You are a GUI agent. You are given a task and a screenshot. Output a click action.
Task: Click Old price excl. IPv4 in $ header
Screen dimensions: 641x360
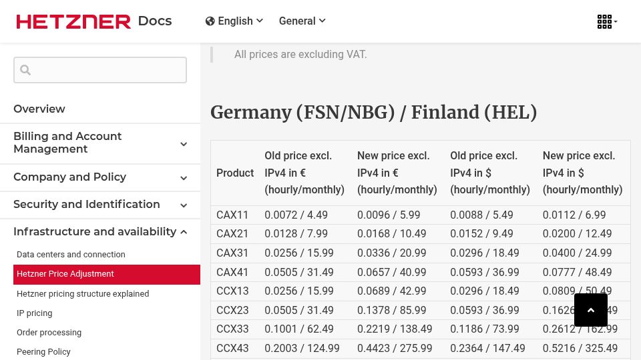tap(489, 173)
